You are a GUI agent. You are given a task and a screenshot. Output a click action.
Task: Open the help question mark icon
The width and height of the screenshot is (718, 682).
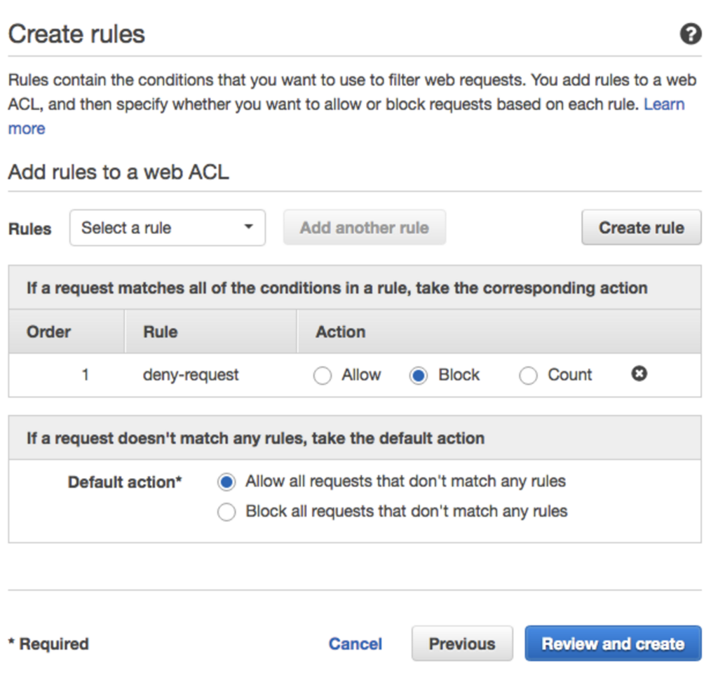pos(691,34)
